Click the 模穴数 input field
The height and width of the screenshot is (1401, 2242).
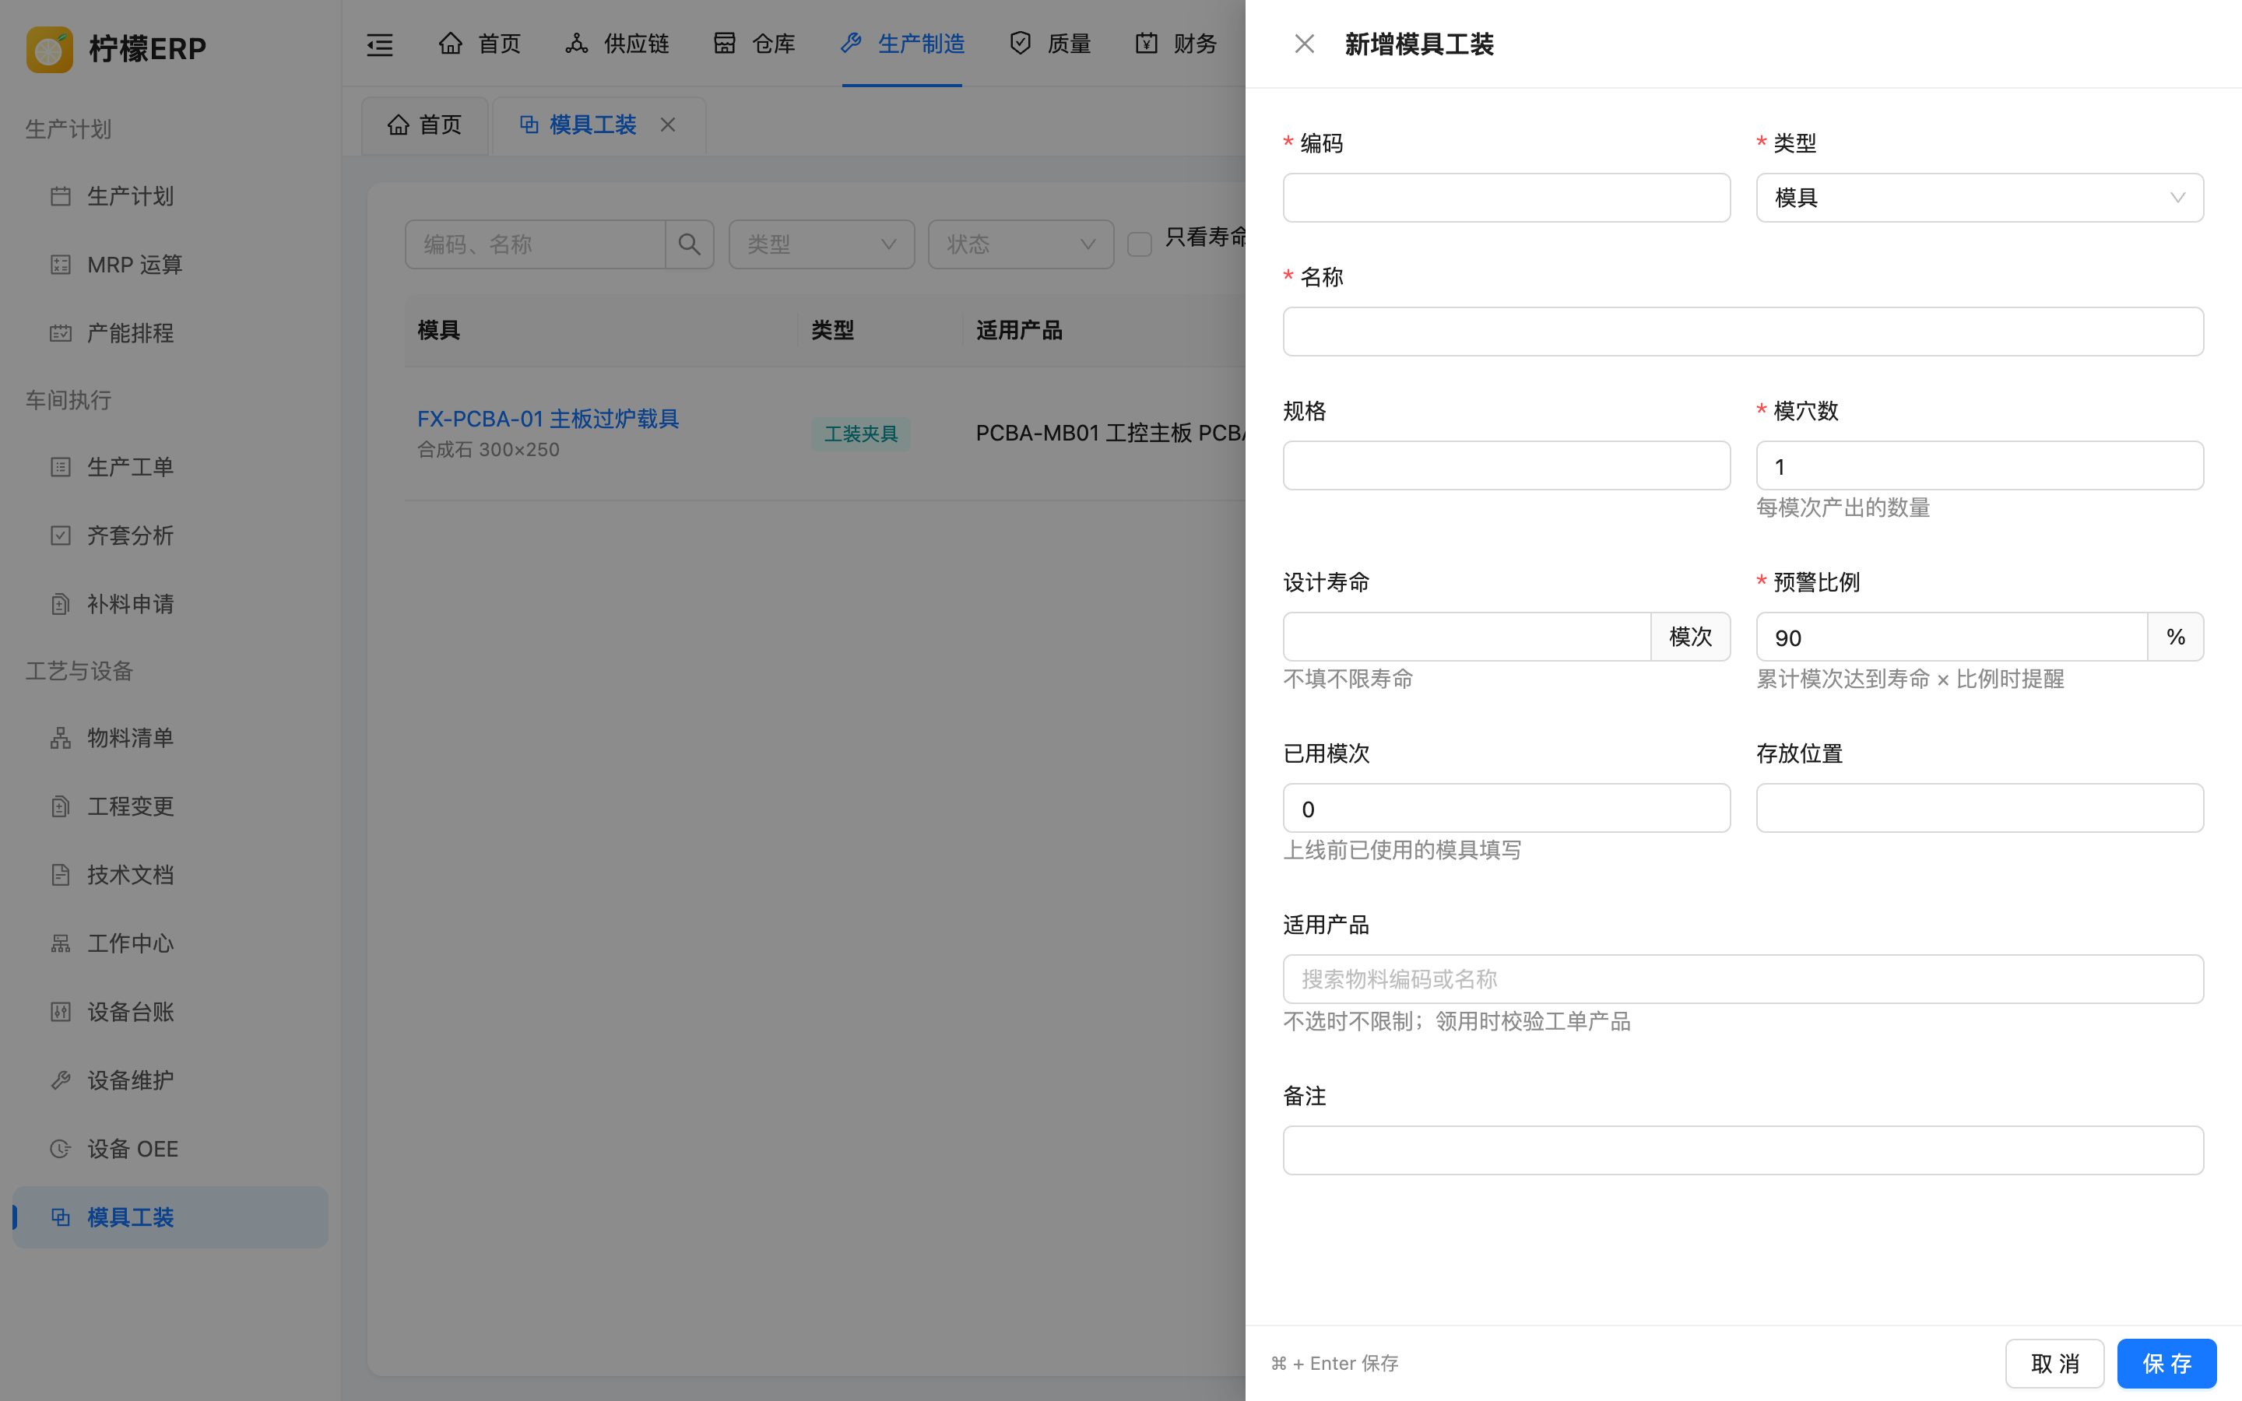(1980, 465)
